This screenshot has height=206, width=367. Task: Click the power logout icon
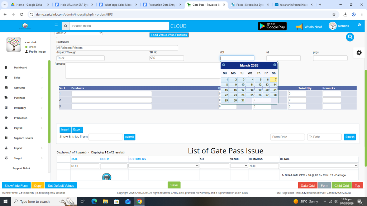[359, 25]
